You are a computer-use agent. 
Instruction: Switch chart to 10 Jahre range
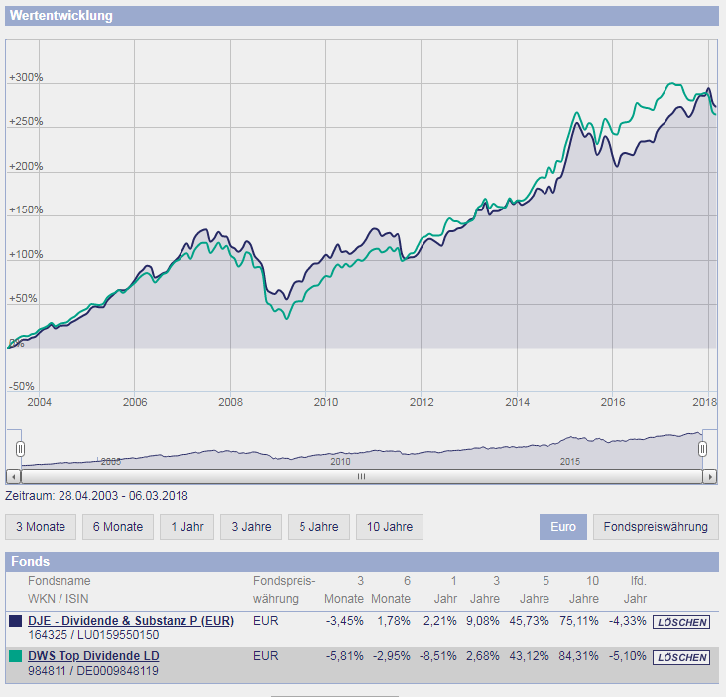point(390,527)
